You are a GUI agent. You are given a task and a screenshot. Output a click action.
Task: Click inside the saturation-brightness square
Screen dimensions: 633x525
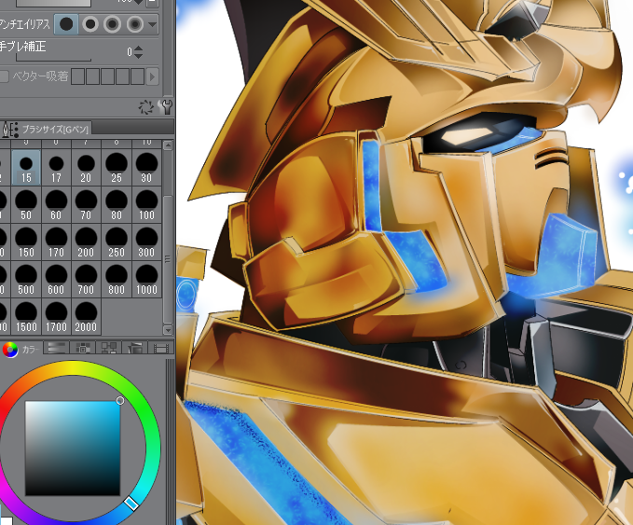[x=73, y=449]
